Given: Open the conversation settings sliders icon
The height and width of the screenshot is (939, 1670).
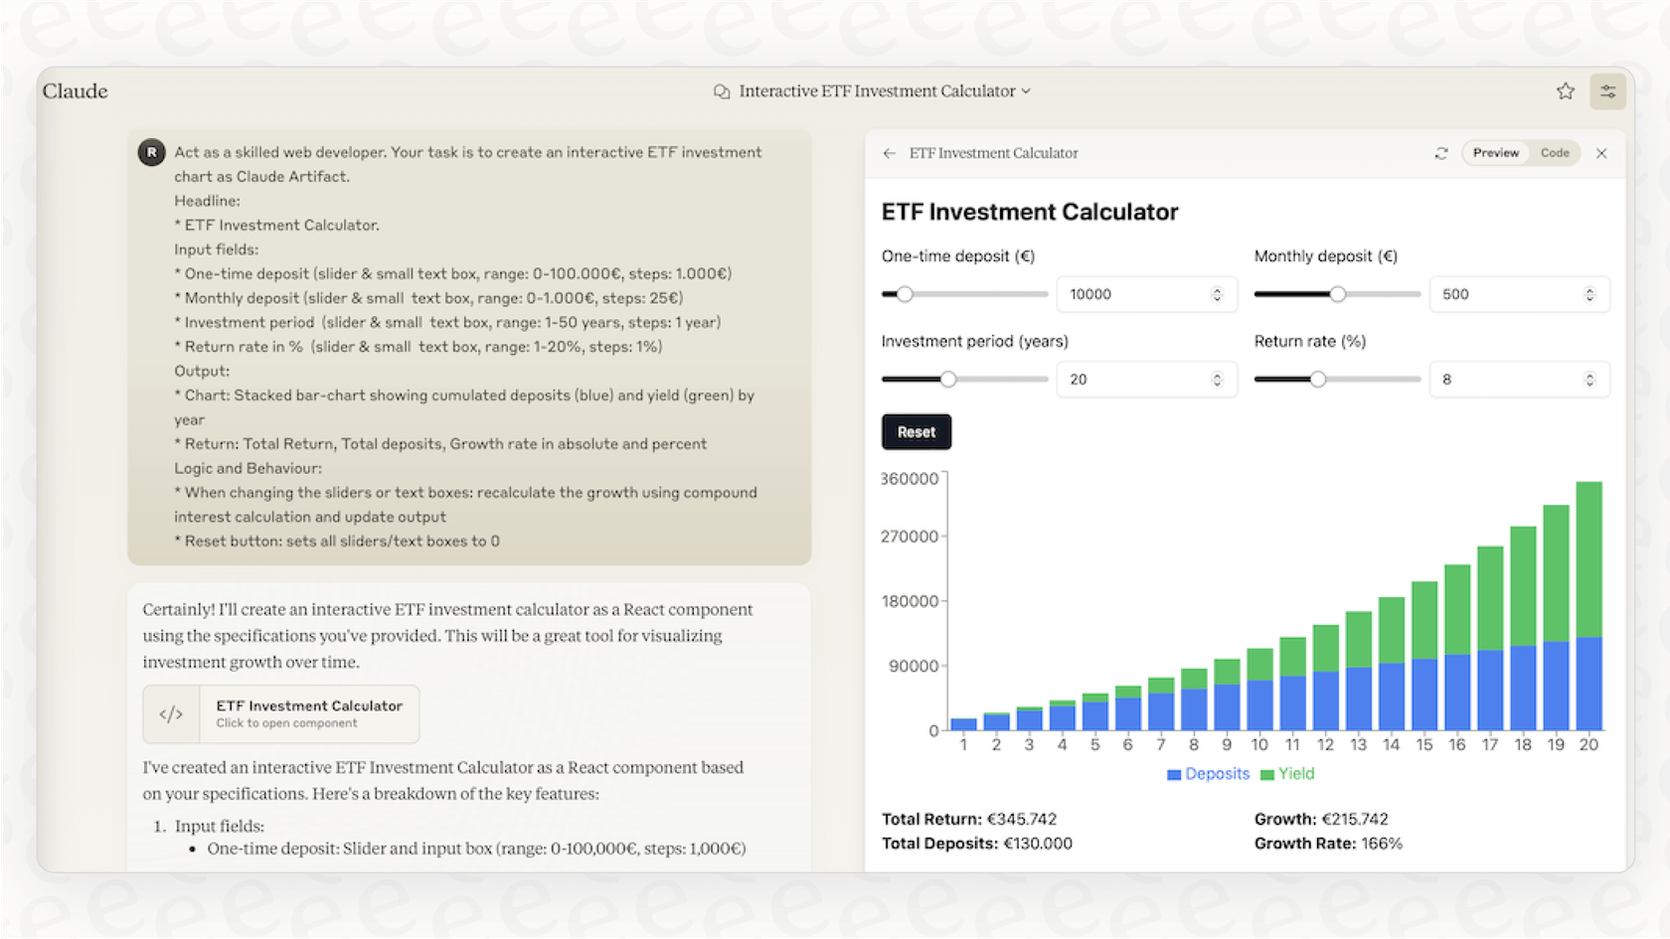Looking at the screenshot, I should [1608, 90].
